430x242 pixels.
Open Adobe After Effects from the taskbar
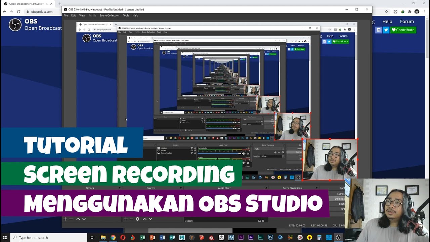tap(251, 238)
